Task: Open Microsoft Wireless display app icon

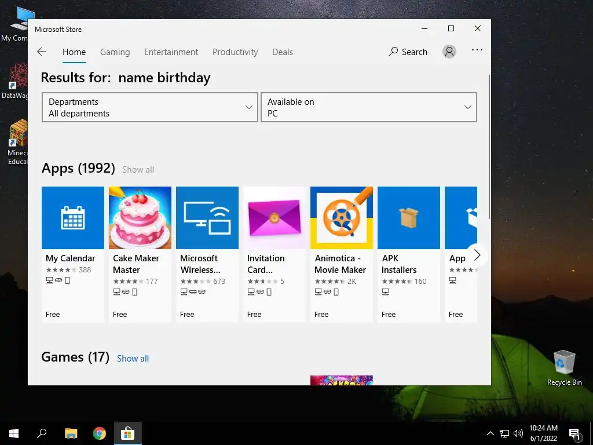Action: (207, 218)
